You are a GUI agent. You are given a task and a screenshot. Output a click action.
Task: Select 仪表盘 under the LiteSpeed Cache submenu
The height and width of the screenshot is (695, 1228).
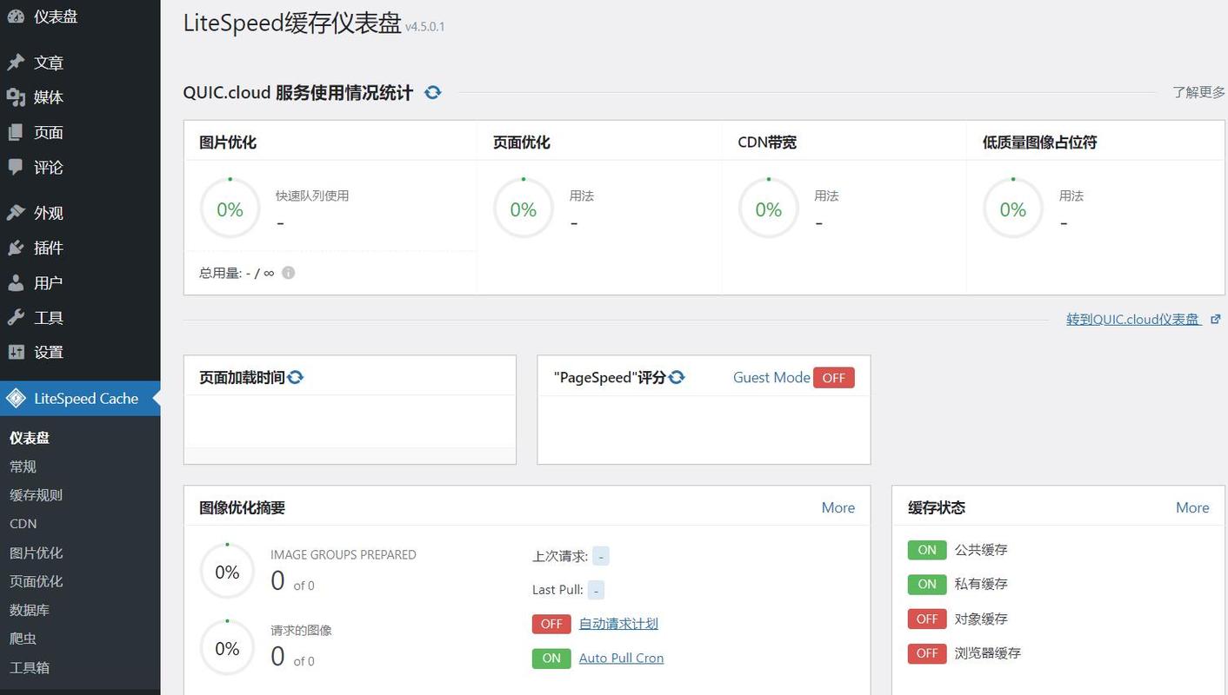pyautogui.click(x=30, y=438)
